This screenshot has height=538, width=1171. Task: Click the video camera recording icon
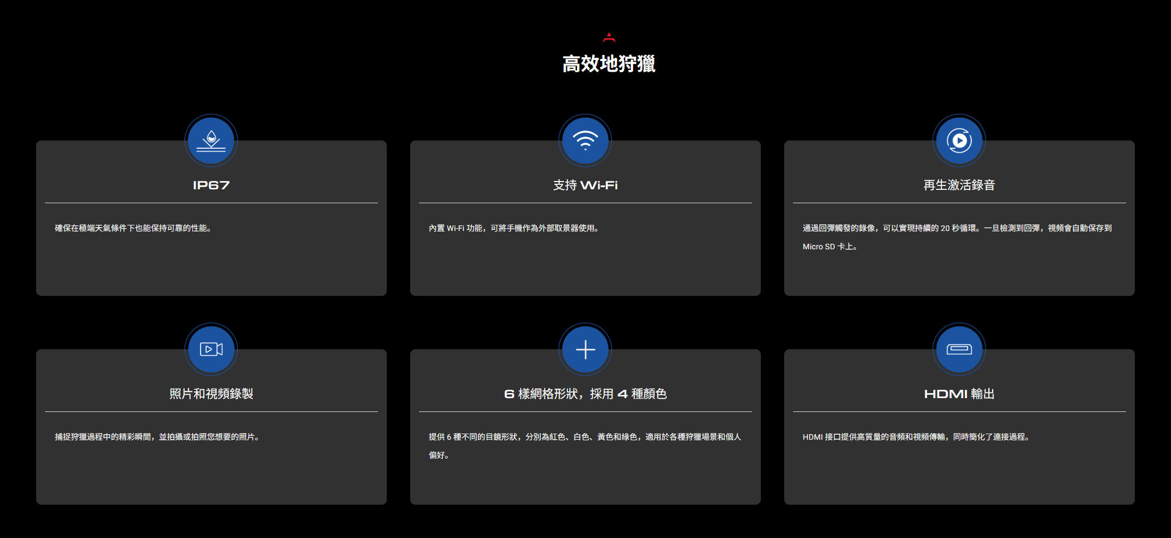[211, 349]
